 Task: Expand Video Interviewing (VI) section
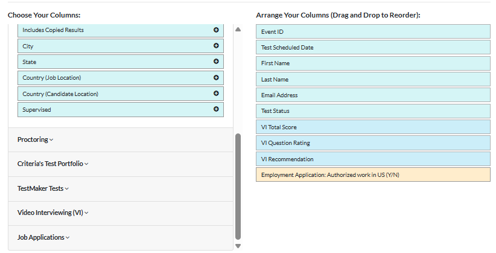click(53, 213)
